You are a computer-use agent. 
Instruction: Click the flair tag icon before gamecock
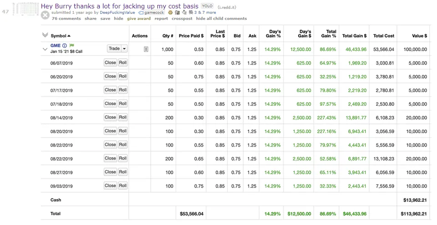(x=141, y=13)
